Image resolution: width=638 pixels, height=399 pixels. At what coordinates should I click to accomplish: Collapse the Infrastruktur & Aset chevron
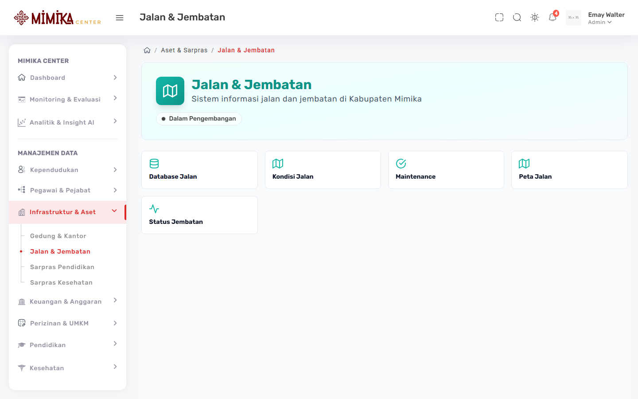pyautogui.click(x=114, y=211)
